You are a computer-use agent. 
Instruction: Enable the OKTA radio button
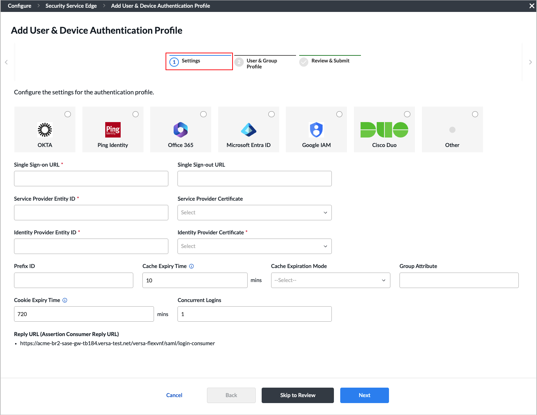[67, 114]
